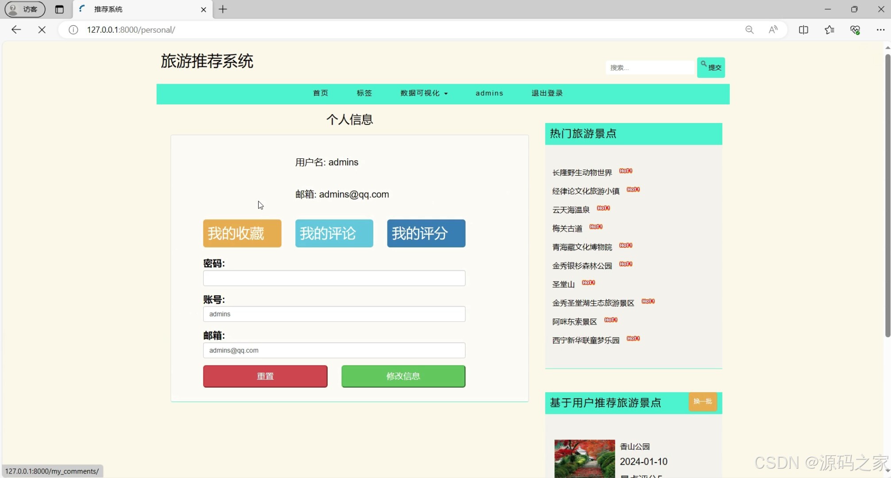Click the 我的收藏 button
The height and width of the screenshot is (478, 891).
tap(242, 233)
